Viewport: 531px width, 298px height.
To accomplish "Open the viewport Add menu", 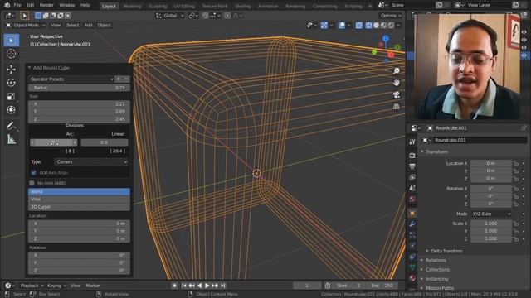I will coord(89,26).
